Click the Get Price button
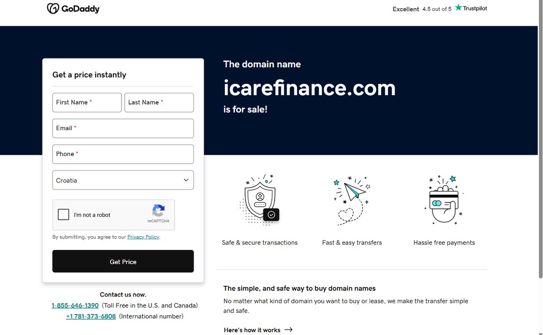The width and height of the screenshot is (543, 335). 123,261
